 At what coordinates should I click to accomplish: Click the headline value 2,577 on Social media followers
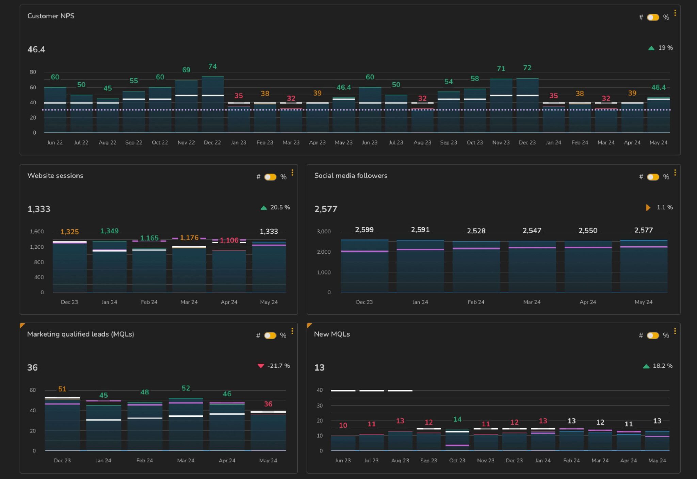click(326, 209)
